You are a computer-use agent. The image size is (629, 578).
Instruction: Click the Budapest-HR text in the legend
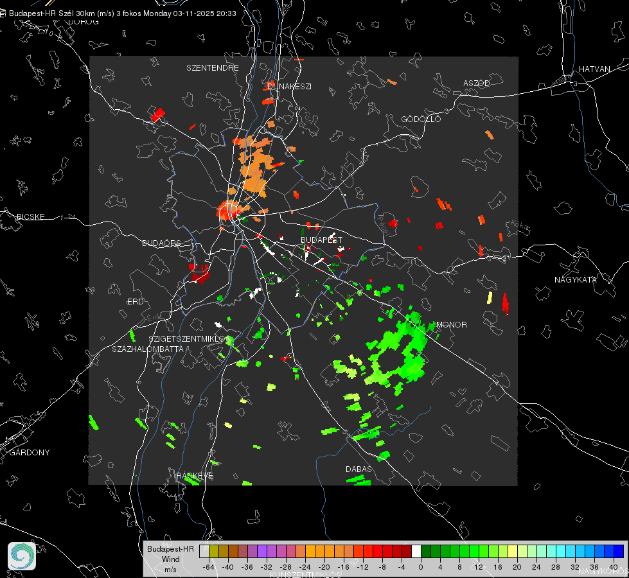click(x=170, y=548)
